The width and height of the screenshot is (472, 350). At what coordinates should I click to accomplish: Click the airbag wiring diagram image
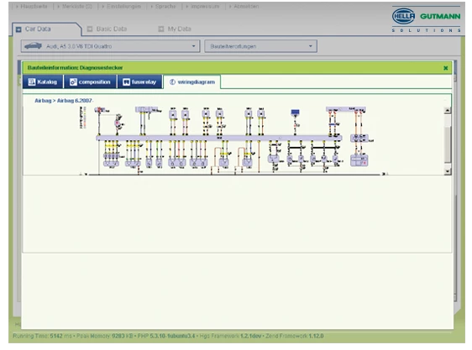coord(233,140)
